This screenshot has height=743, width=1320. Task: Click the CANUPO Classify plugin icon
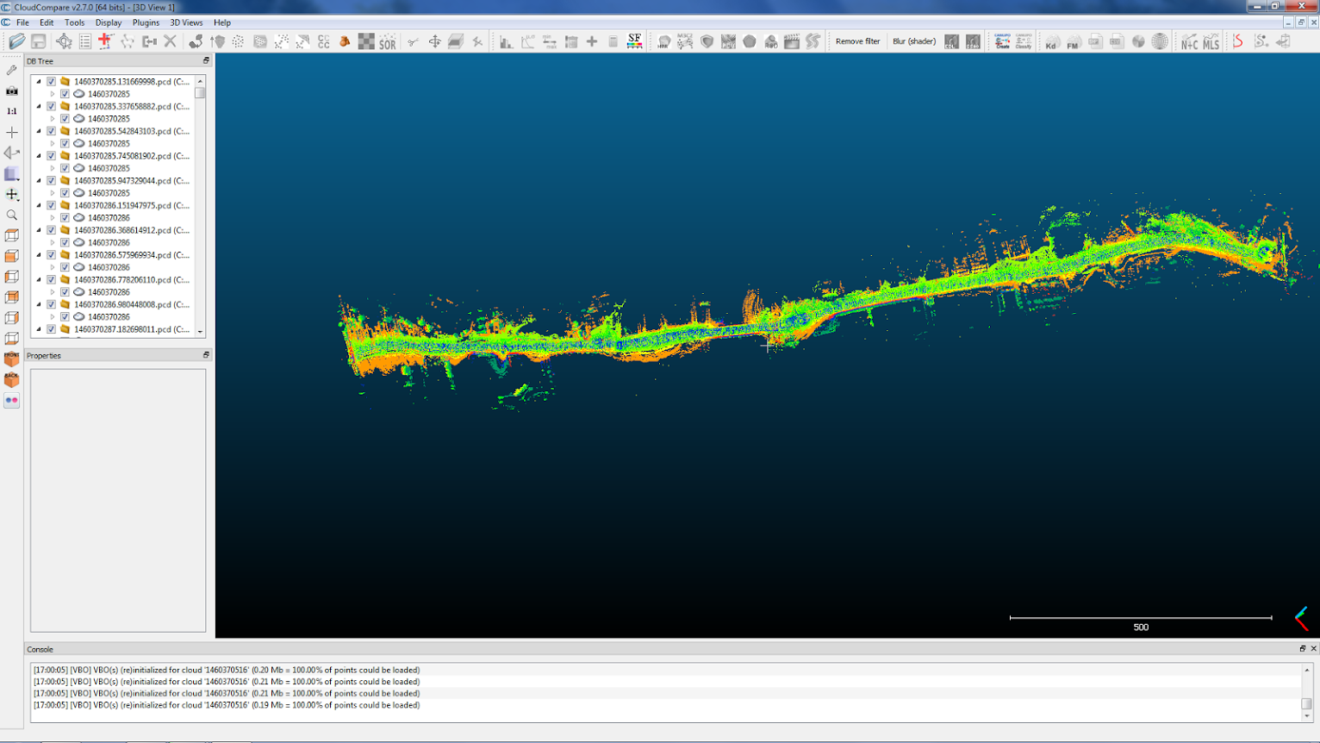point(1023,41)
